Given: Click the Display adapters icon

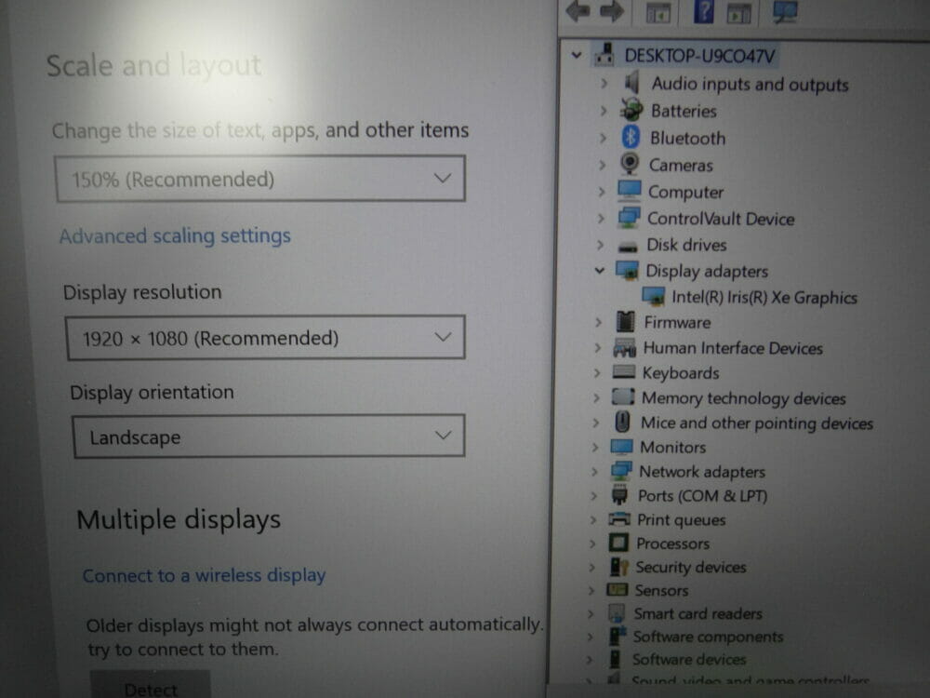Looking at the screenshot, I should (x=627, y=270).
